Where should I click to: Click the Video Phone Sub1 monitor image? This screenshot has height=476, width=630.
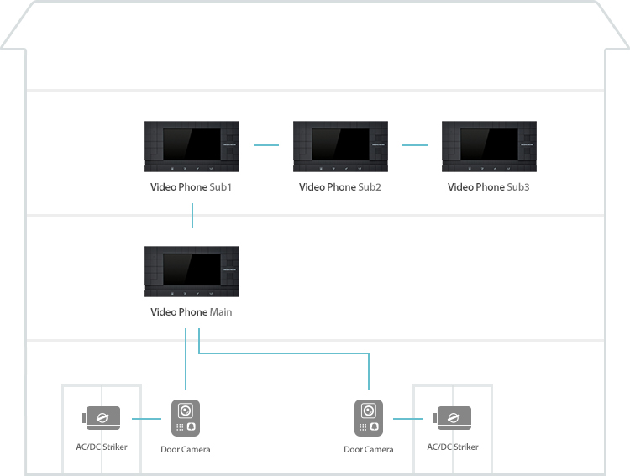192,146
